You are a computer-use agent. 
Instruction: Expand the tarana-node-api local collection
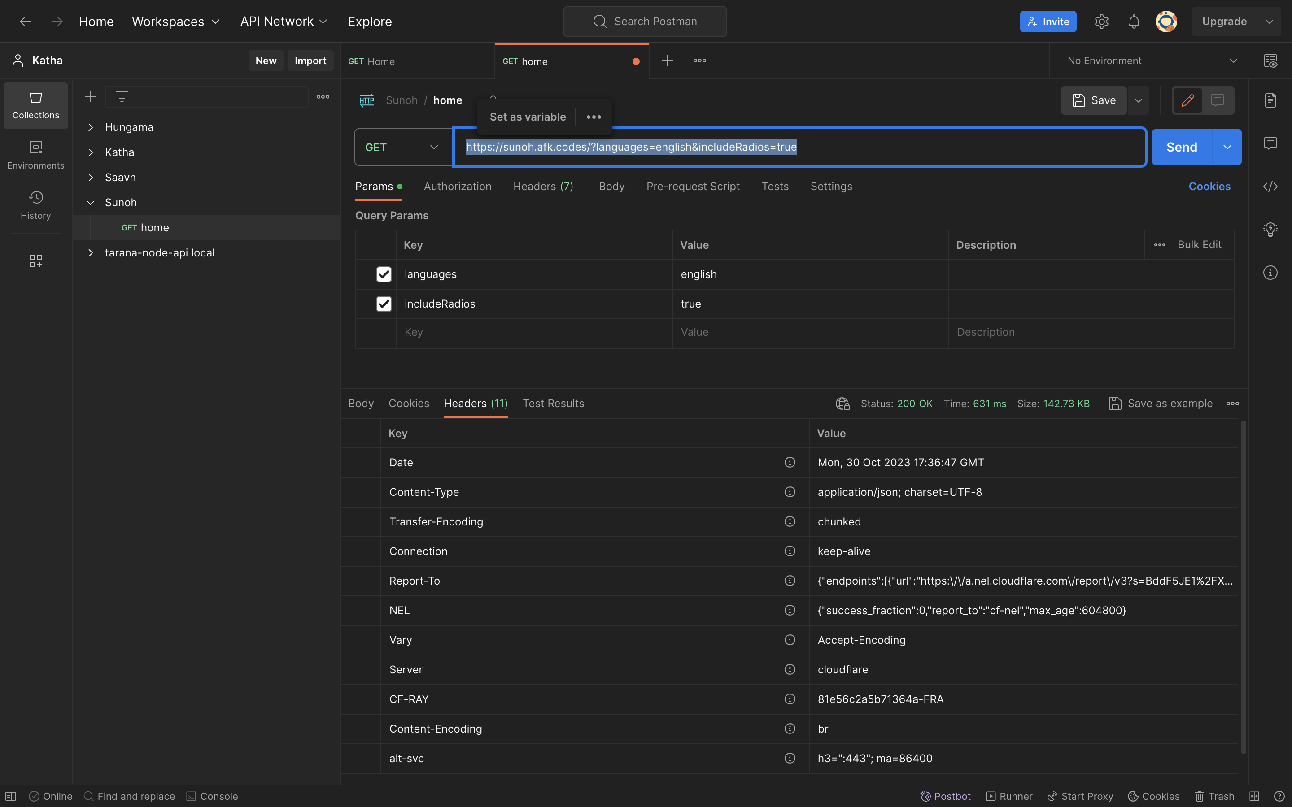click(x=91, y=252)
